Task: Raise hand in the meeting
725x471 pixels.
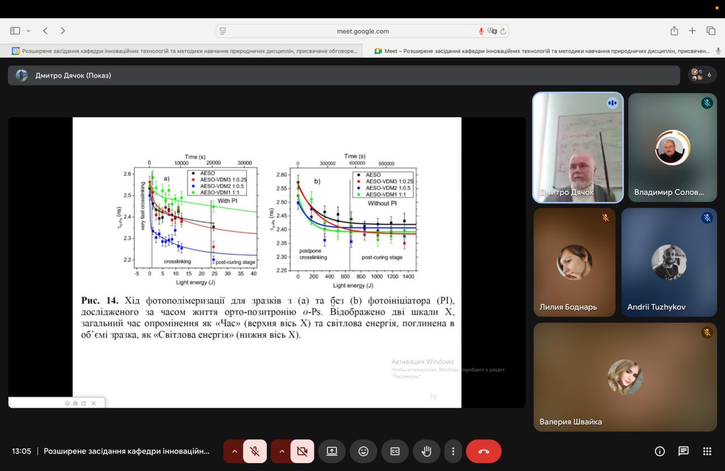Action: coord(427,451)
